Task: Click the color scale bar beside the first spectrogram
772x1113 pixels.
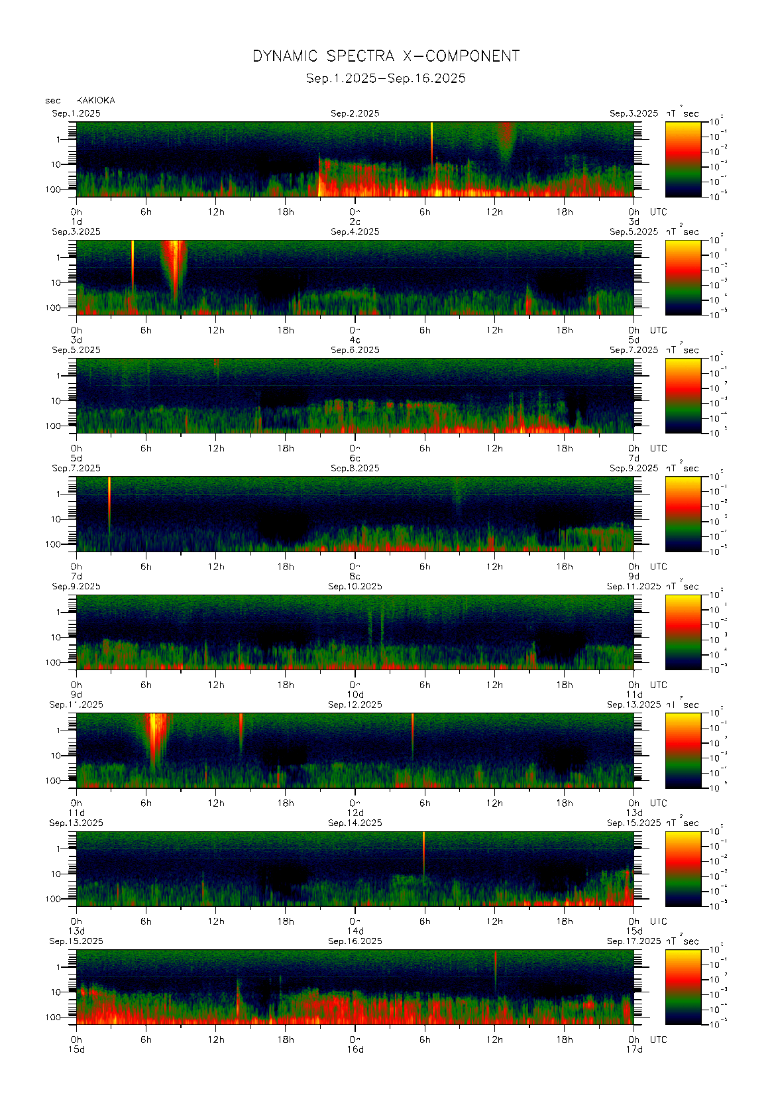Action: click(x=683, y=159)
